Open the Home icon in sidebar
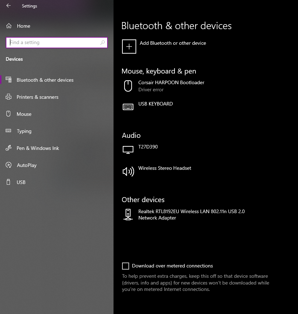 [9, 26]
